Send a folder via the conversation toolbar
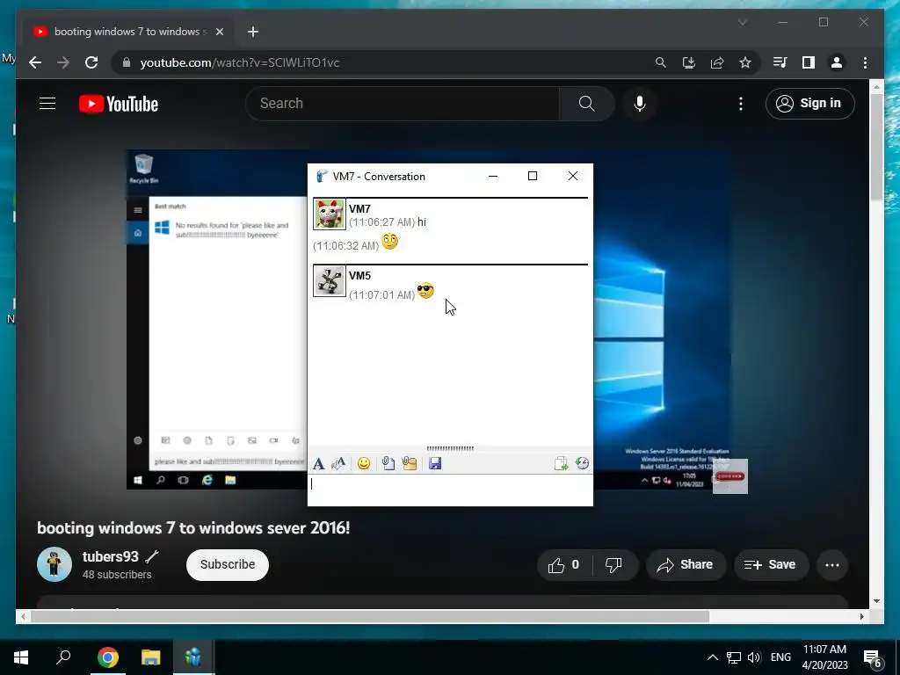Image resolution: width=900 pixels, height=675 pixels. click(x=410, y=463)
